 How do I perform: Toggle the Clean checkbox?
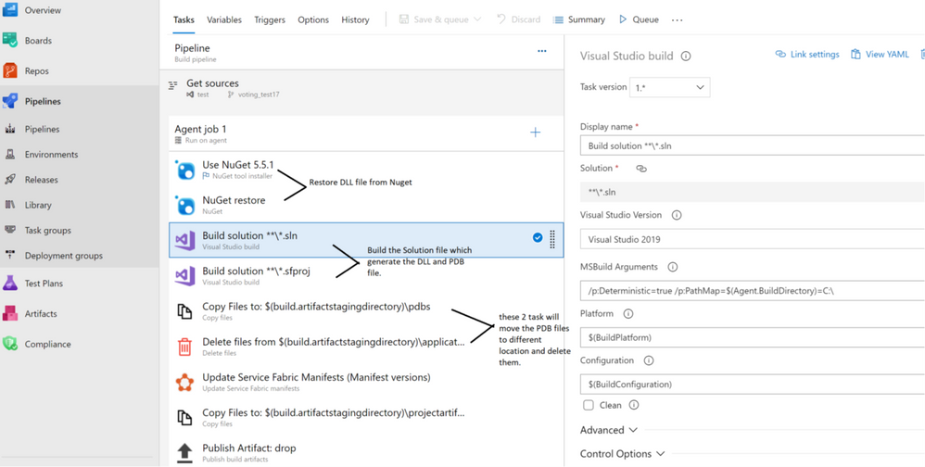589,405
